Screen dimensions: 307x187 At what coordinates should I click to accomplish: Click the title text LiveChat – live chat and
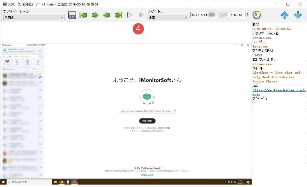276,73
